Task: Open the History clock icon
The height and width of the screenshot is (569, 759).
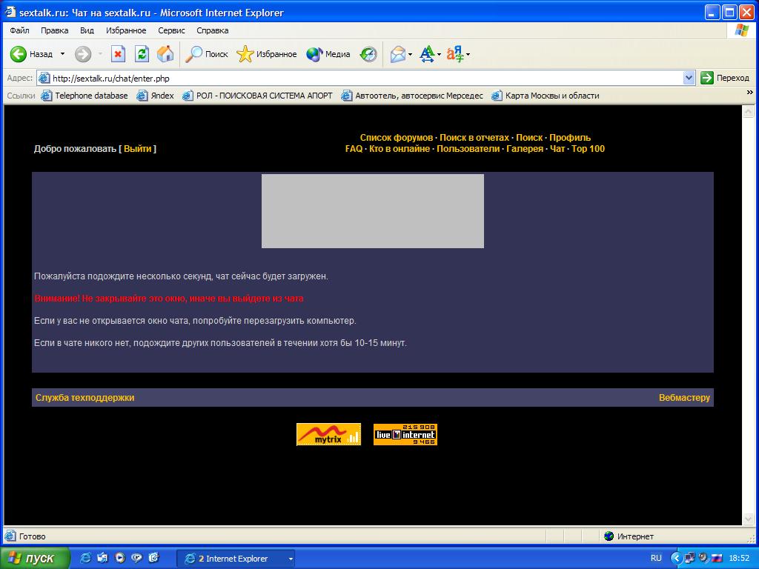Action: click(x=368, y=54)
